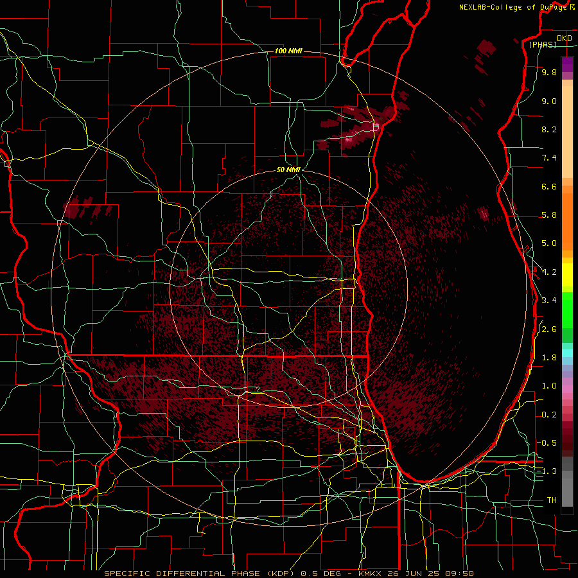Click the 2.6 scale value
Screen dimensions: 578x578
click(x=549, y=329)
